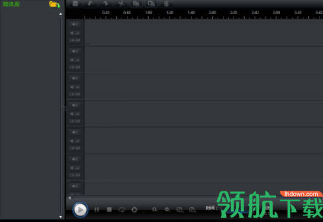The height and width of the screenshot is (222, 323).
Task: Click the save project toolbar icon
Action: click(75, 4)
